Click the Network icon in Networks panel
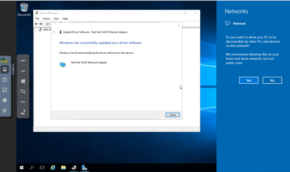The width and height of the screenshot is (290, 172). pyautogui.click(x=227, y=23)
